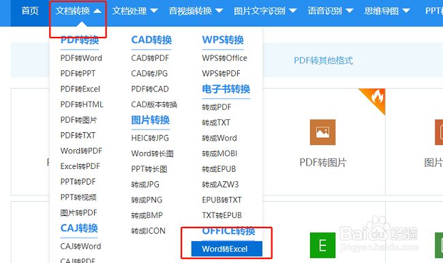
Task: Select CAD转PDF option
Action: tap(150, 58)
